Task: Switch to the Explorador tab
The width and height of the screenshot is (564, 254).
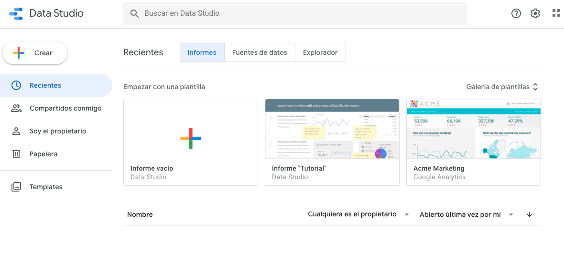Action: coord(320,52)
